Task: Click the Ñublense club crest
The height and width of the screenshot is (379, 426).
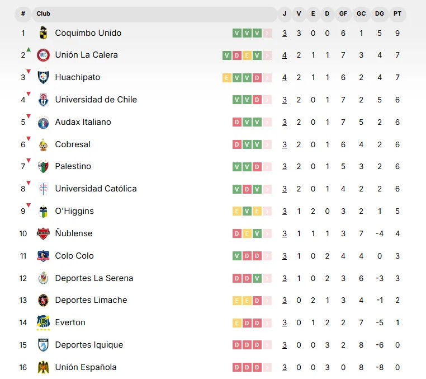Action: point(43,233)
